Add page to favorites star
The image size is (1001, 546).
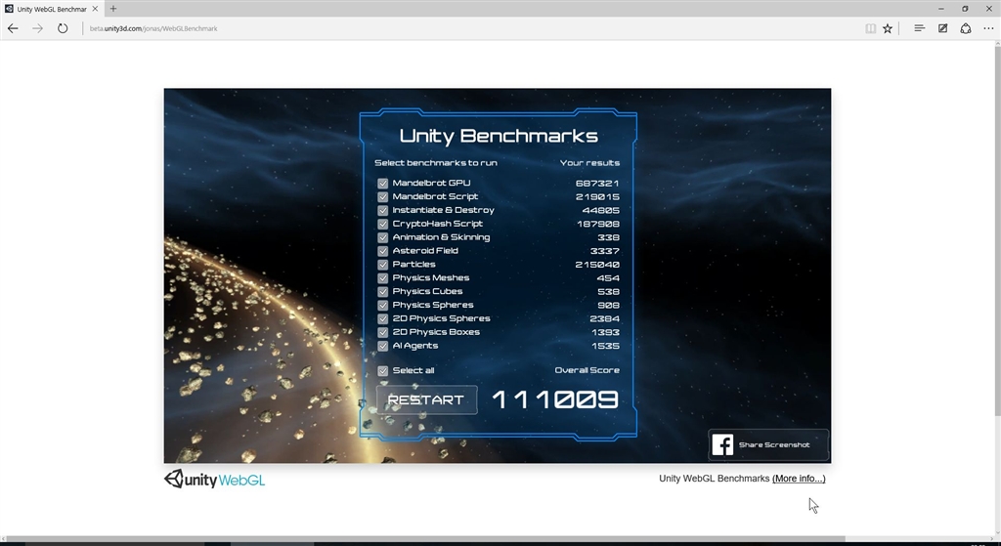[x=888, y=28]
